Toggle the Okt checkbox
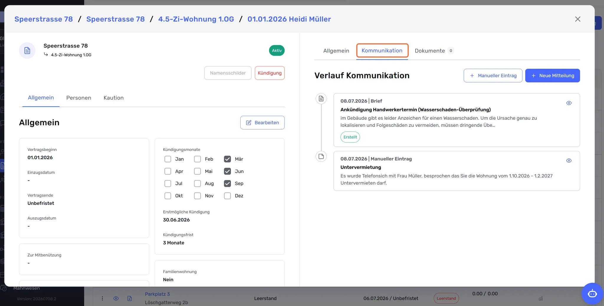 click(x=168, y=196)
